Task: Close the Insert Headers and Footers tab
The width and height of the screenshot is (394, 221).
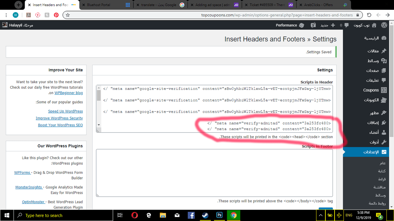Action: pyautogui.click(x=30, y=5)
